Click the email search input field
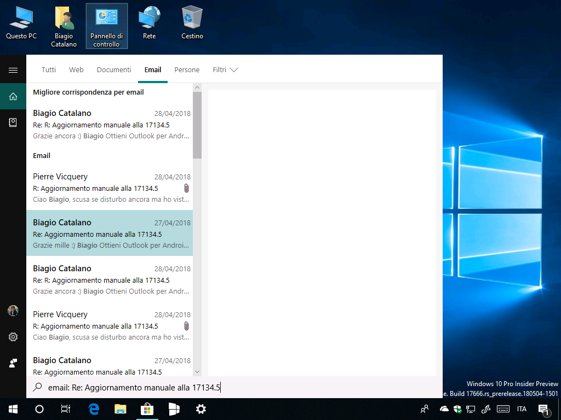The width and height of the screenshot is (561, 420). click(234, 387)
